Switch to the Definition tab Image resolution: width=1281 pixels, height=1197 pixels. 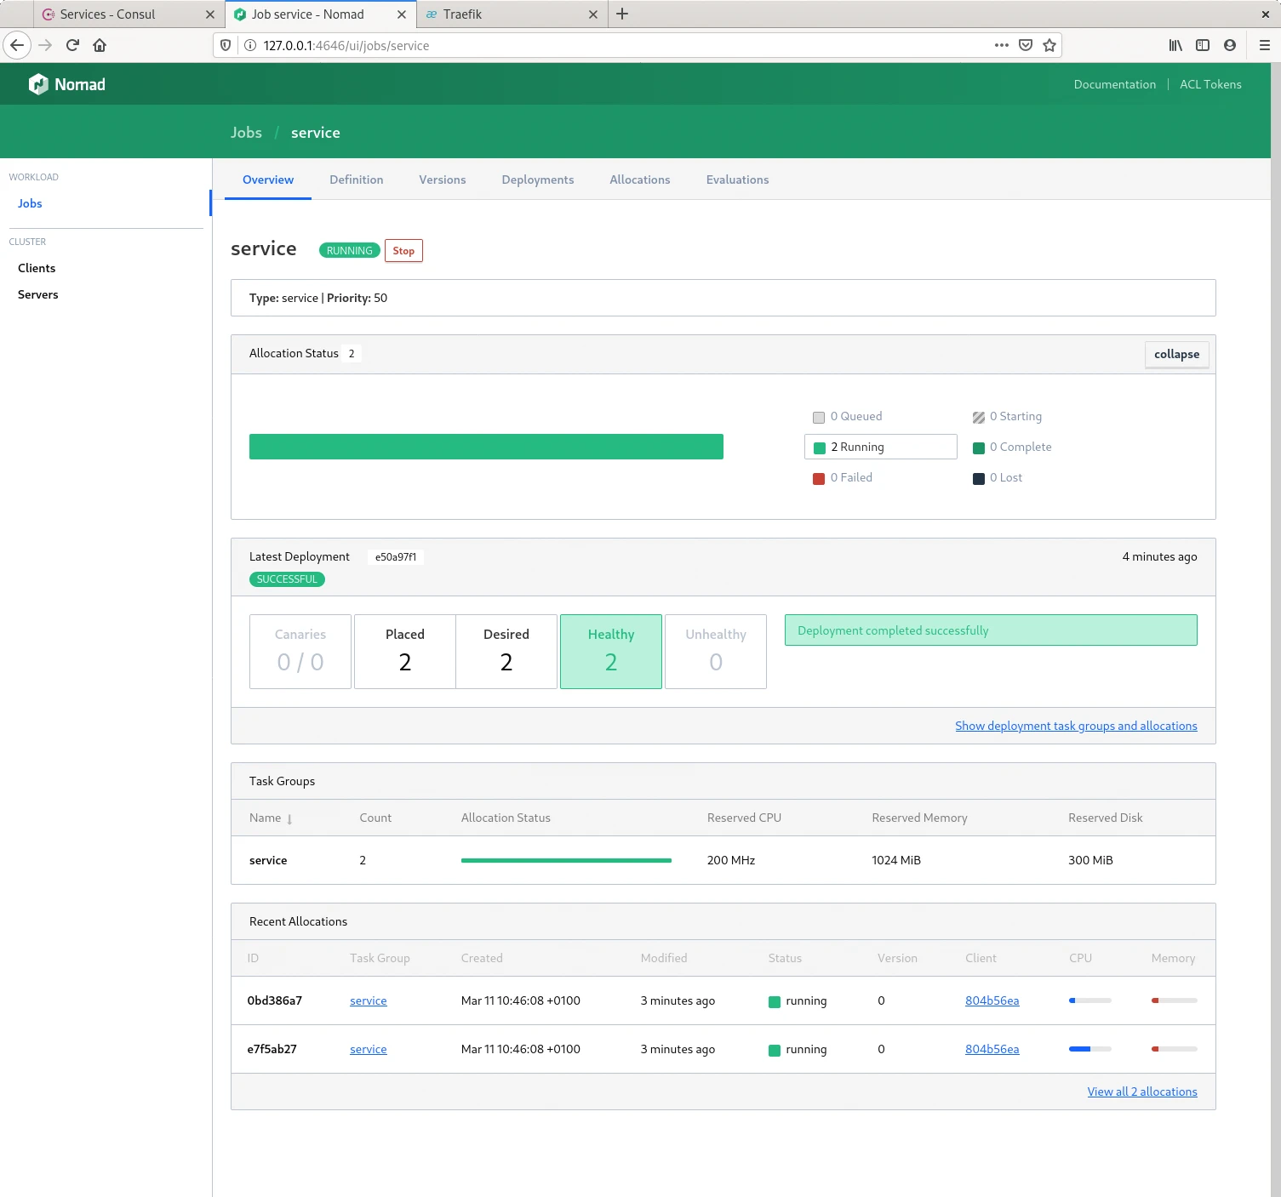point(356,180)
